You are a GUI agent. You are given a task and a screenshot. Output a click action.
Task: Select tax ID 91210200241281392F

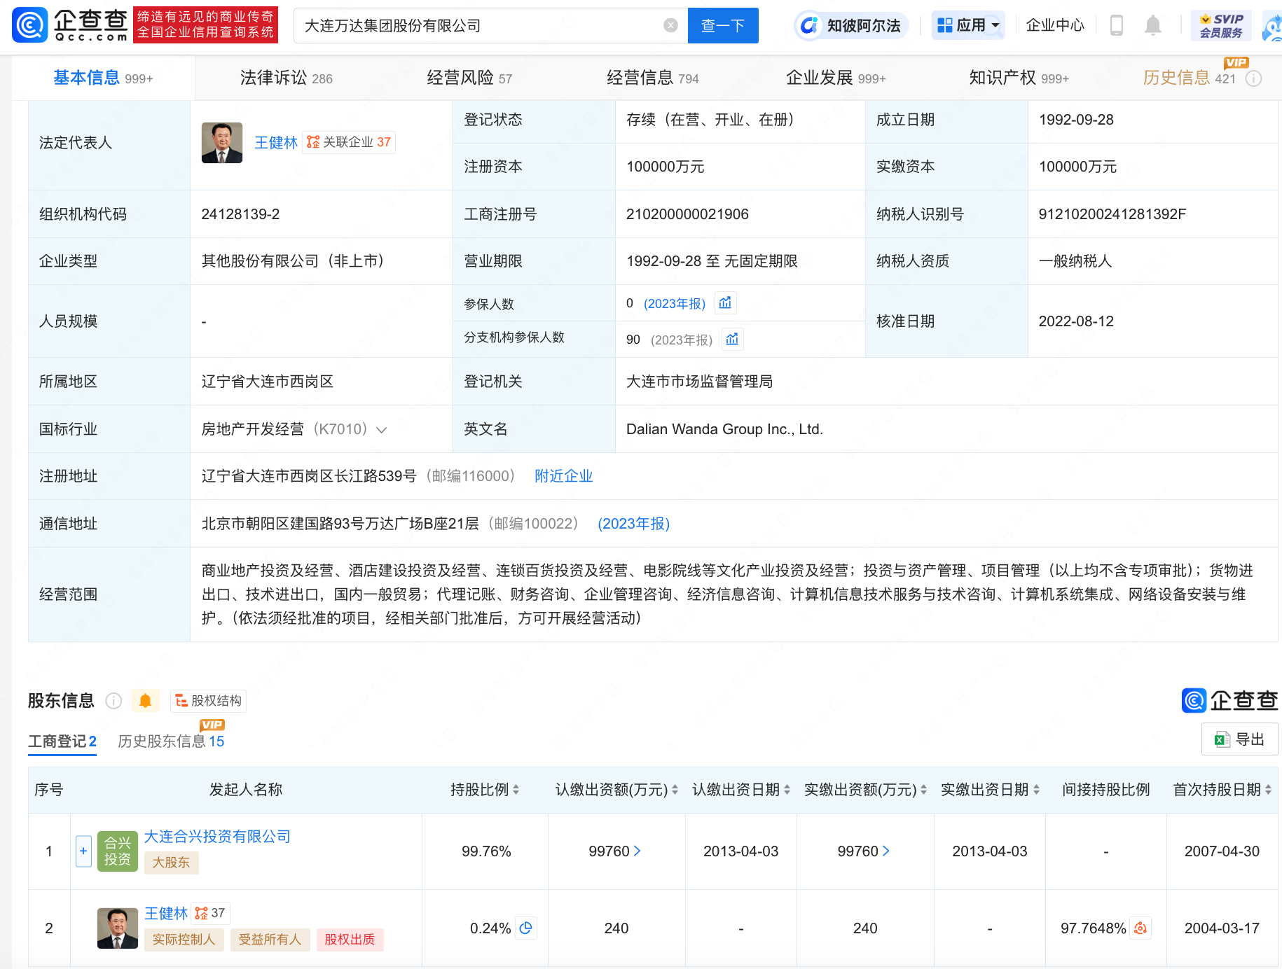point(1112,214)
